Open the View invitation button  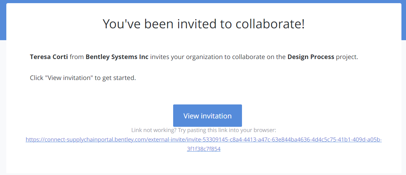click(x=208, y=116)
